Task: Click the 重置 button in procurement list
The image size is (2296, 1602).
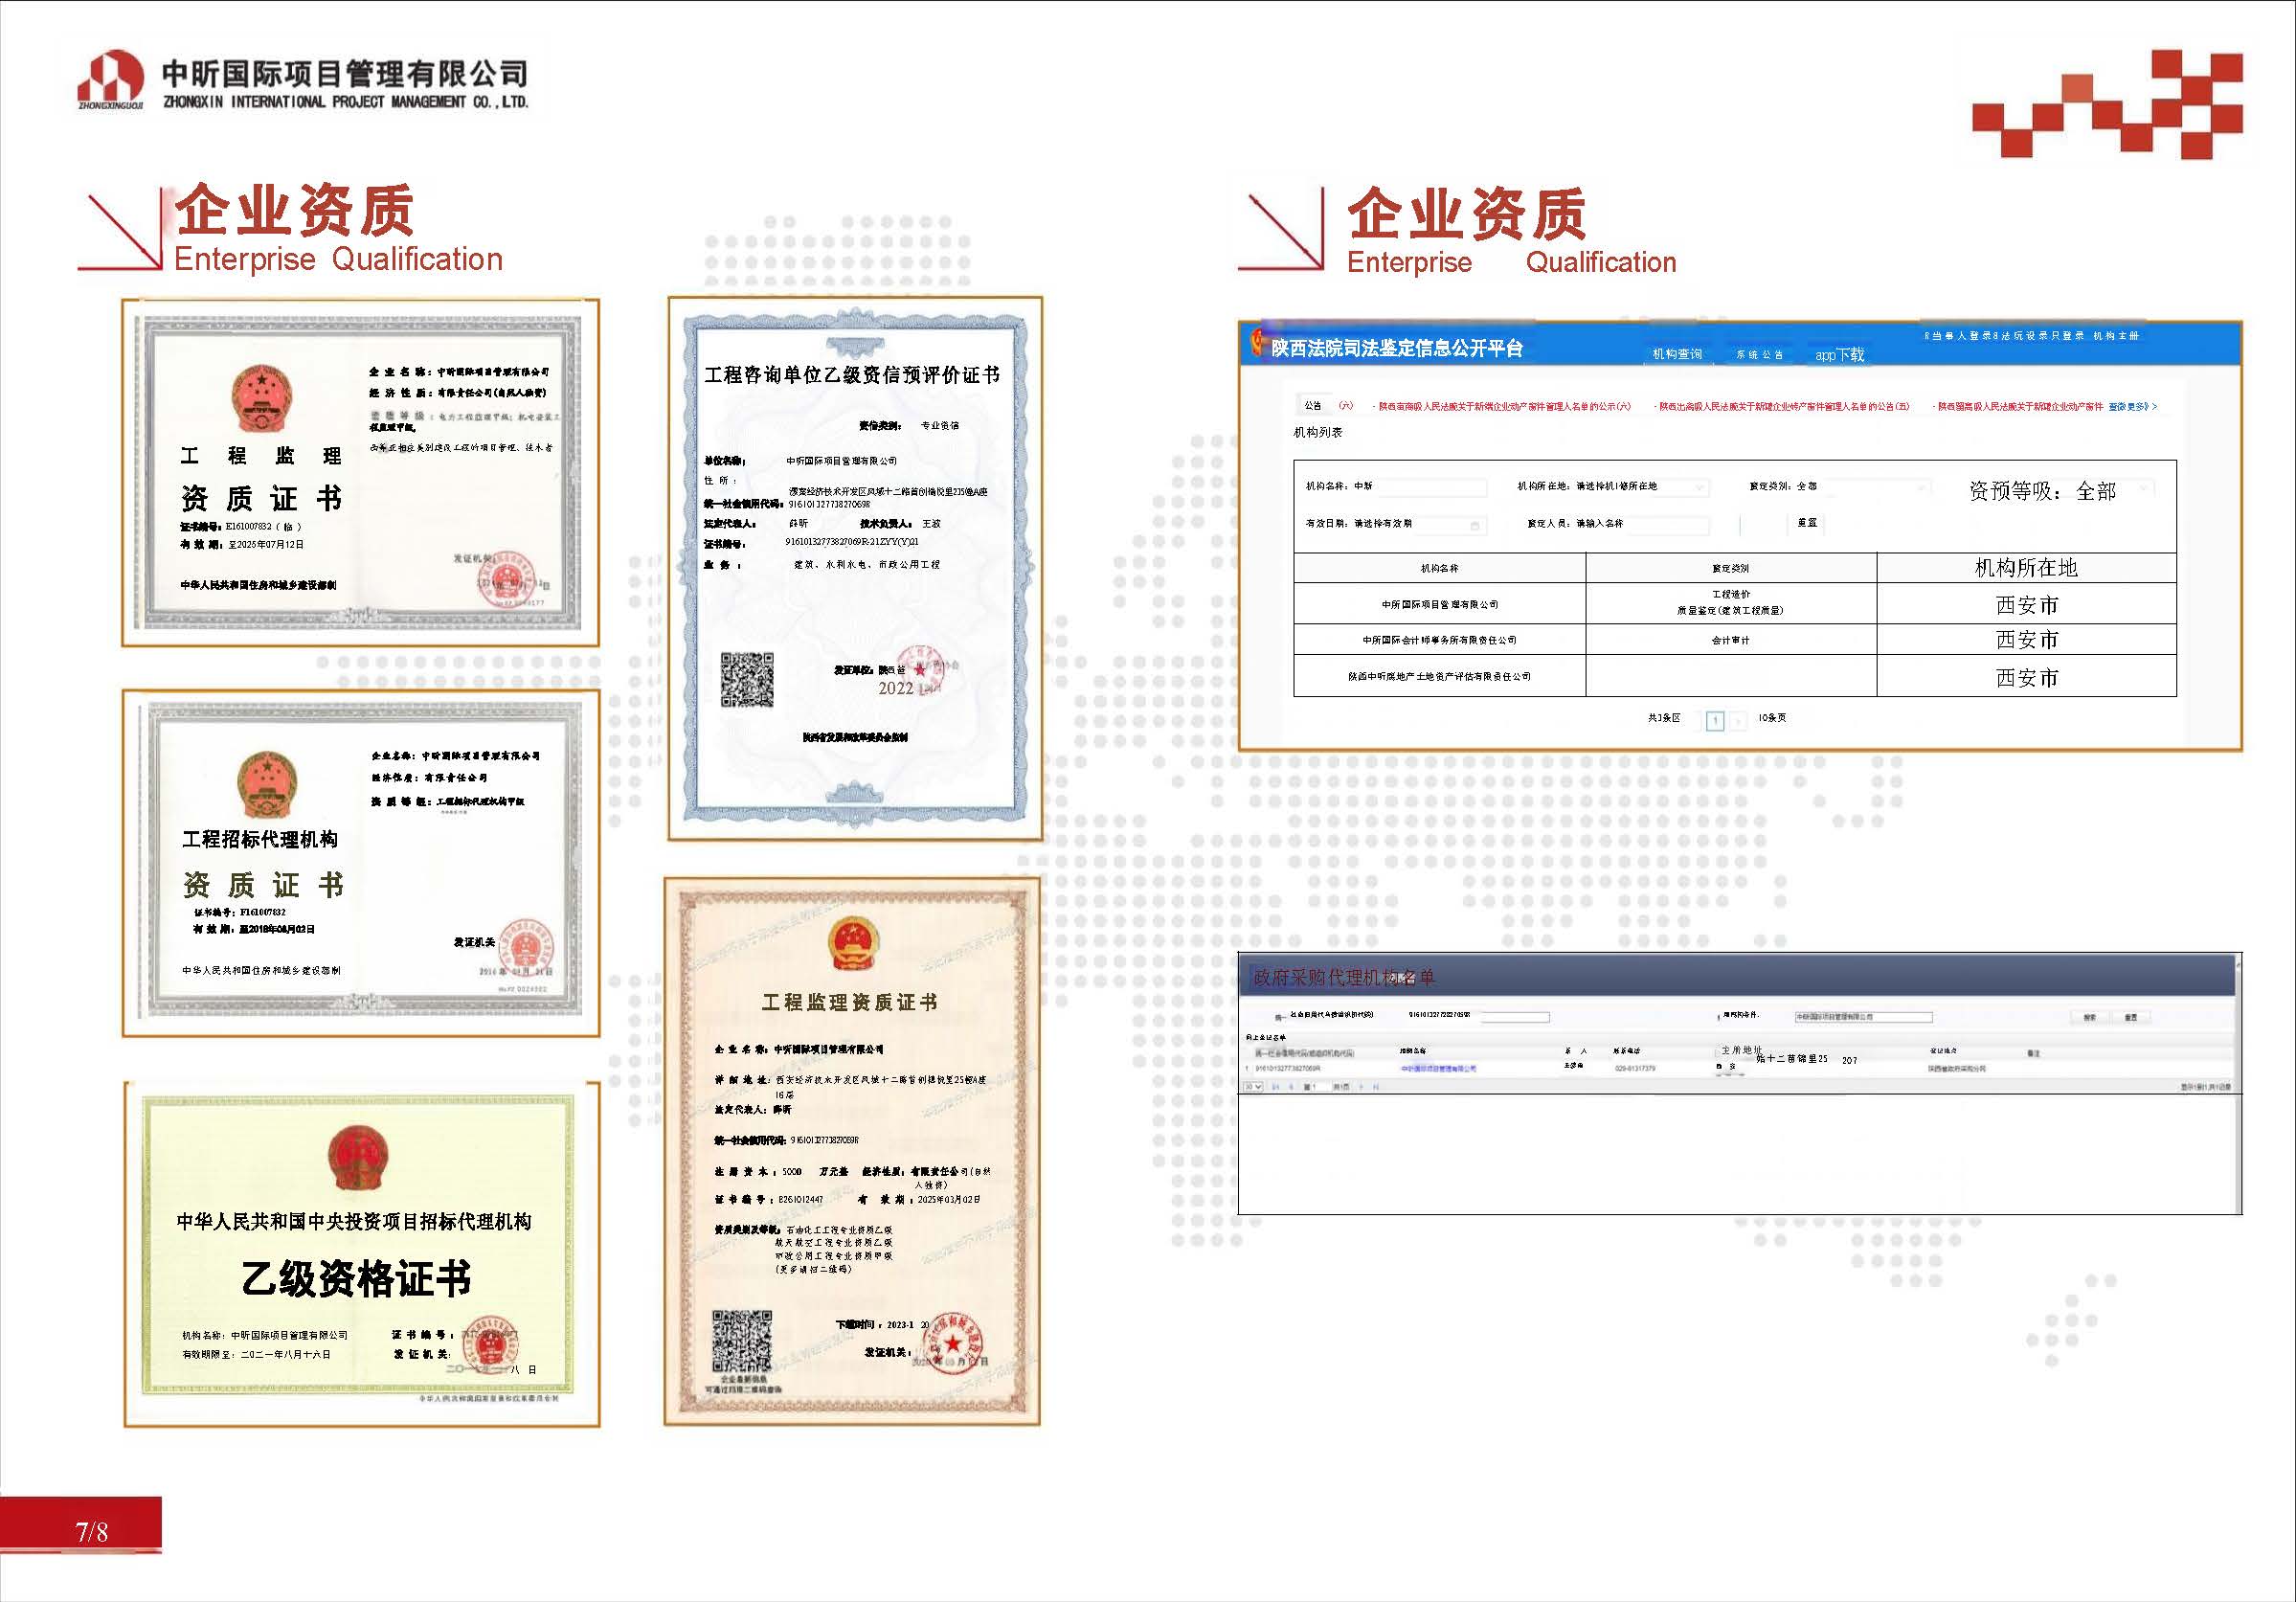Action: click(2131, 1017)
